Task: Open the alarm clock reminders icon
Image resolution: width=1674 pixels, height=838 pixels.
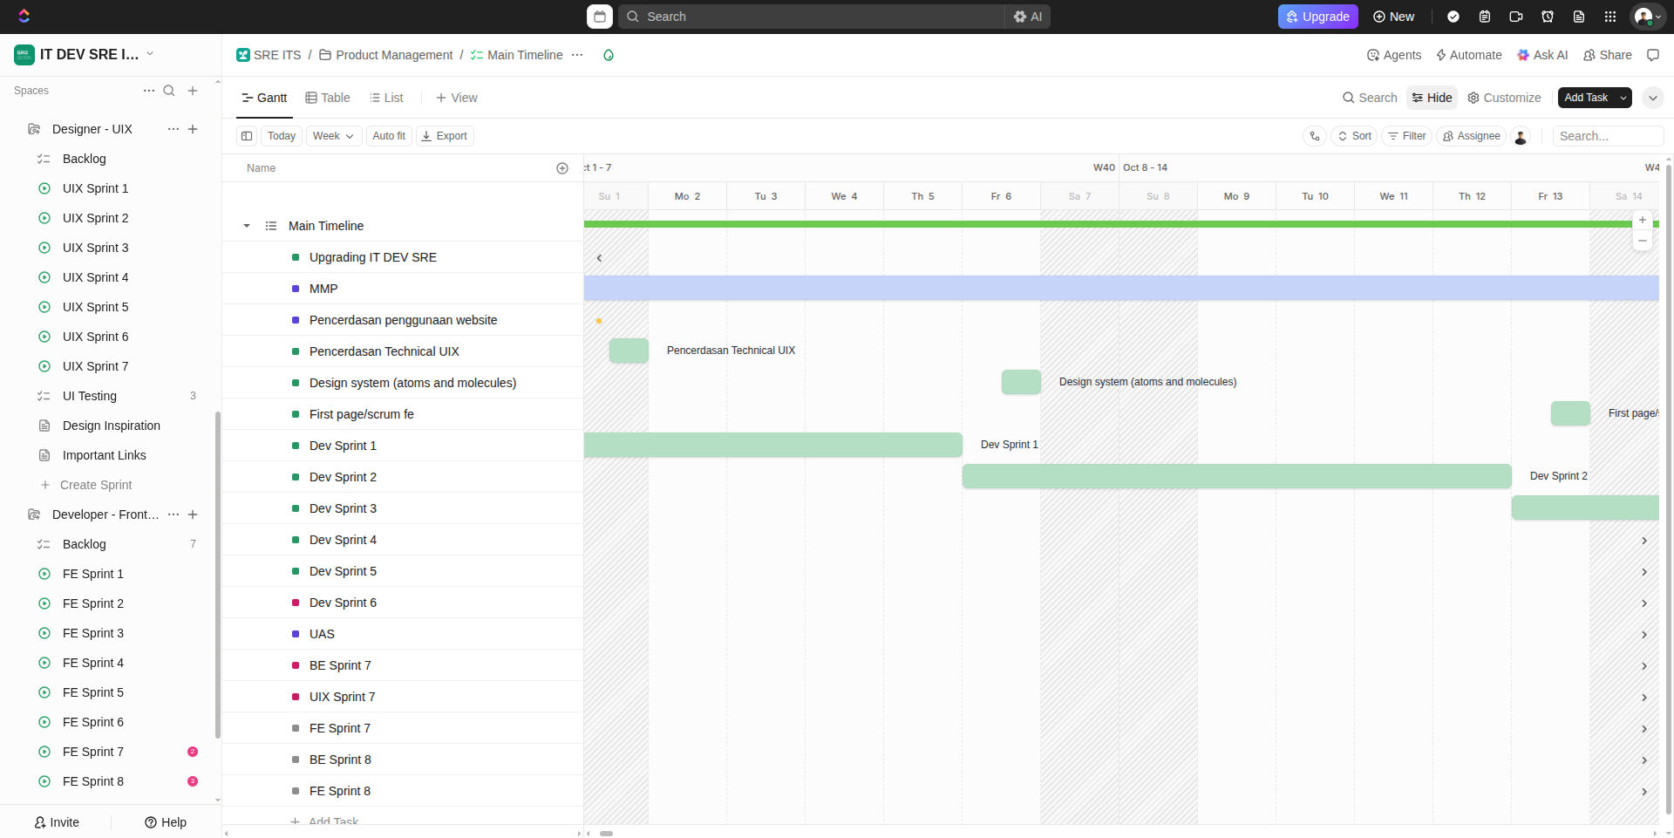Action: (1548, 17)
